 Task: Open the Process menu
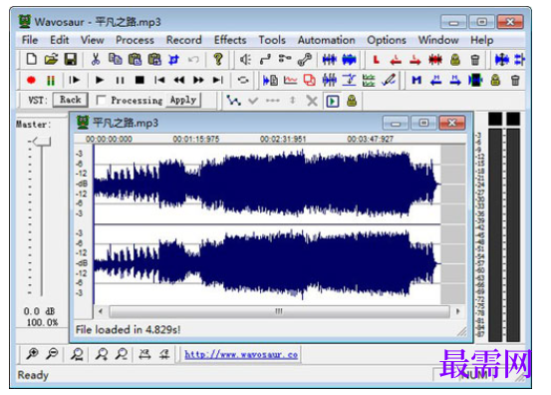[x=135, y=40]
